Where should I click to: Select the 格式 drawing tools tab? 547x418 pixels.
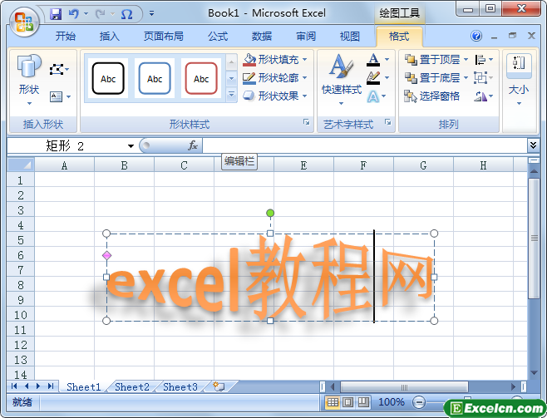tap(399, 37)
